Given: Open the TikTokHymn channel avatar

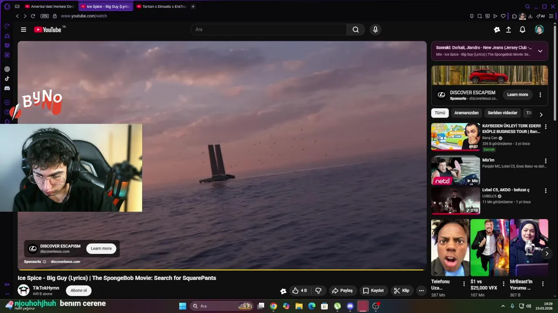Looking at the screenshot, I should pyautogui.click(x=24, y=290).
